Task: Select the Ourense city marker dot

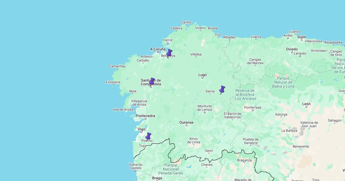Action: (186, 126)
